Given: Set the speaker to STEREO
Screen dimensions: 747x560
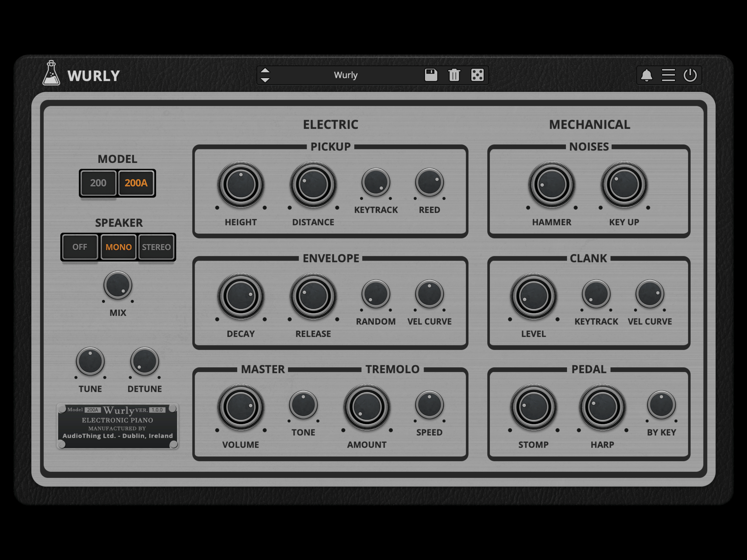Looking at the screenshot, I should point(156,247).
